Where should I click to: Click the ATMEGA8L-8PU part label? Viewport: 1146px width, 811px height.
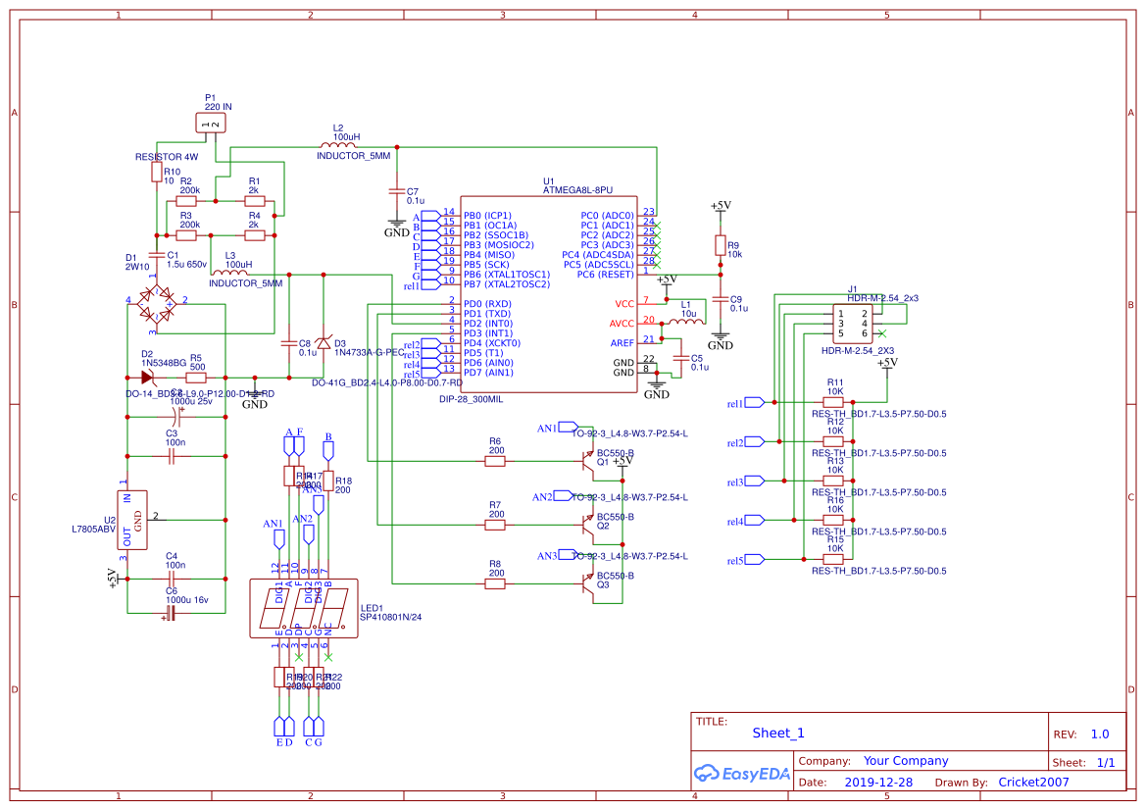pyautogui.click(x=577, y=190)
